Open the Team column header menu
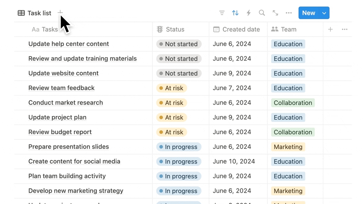The height and width of the screenshot is (204, 363). [288, 29]
